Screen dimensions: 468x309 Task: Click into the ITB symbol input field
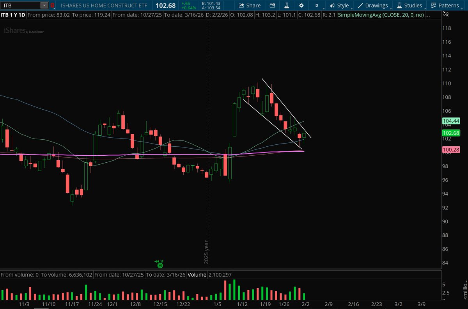tap(21, 5)
